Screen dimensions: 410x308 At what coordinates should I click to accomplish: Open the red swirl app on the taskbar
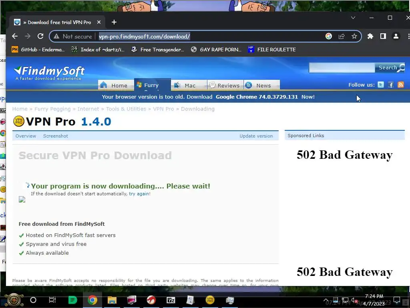click(x=151, y=300)
